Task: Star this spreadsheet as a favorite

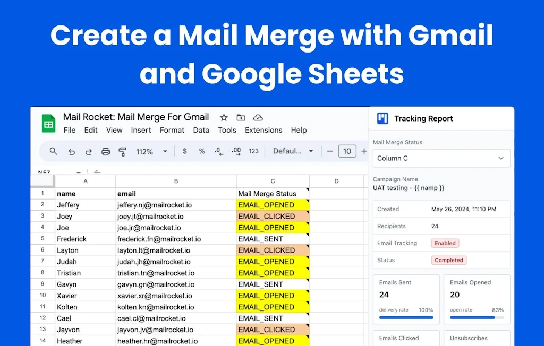Action: (224, 118)
